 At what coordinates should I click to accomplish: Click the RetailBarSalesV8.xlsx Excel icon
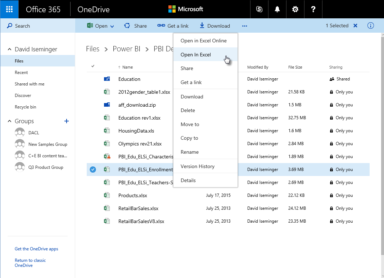(107, 221)
